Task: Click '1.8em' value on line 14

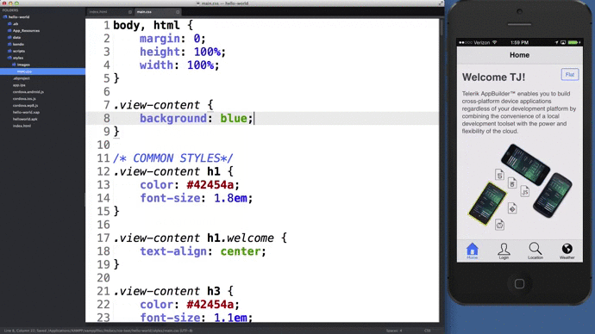Action: 230,198
